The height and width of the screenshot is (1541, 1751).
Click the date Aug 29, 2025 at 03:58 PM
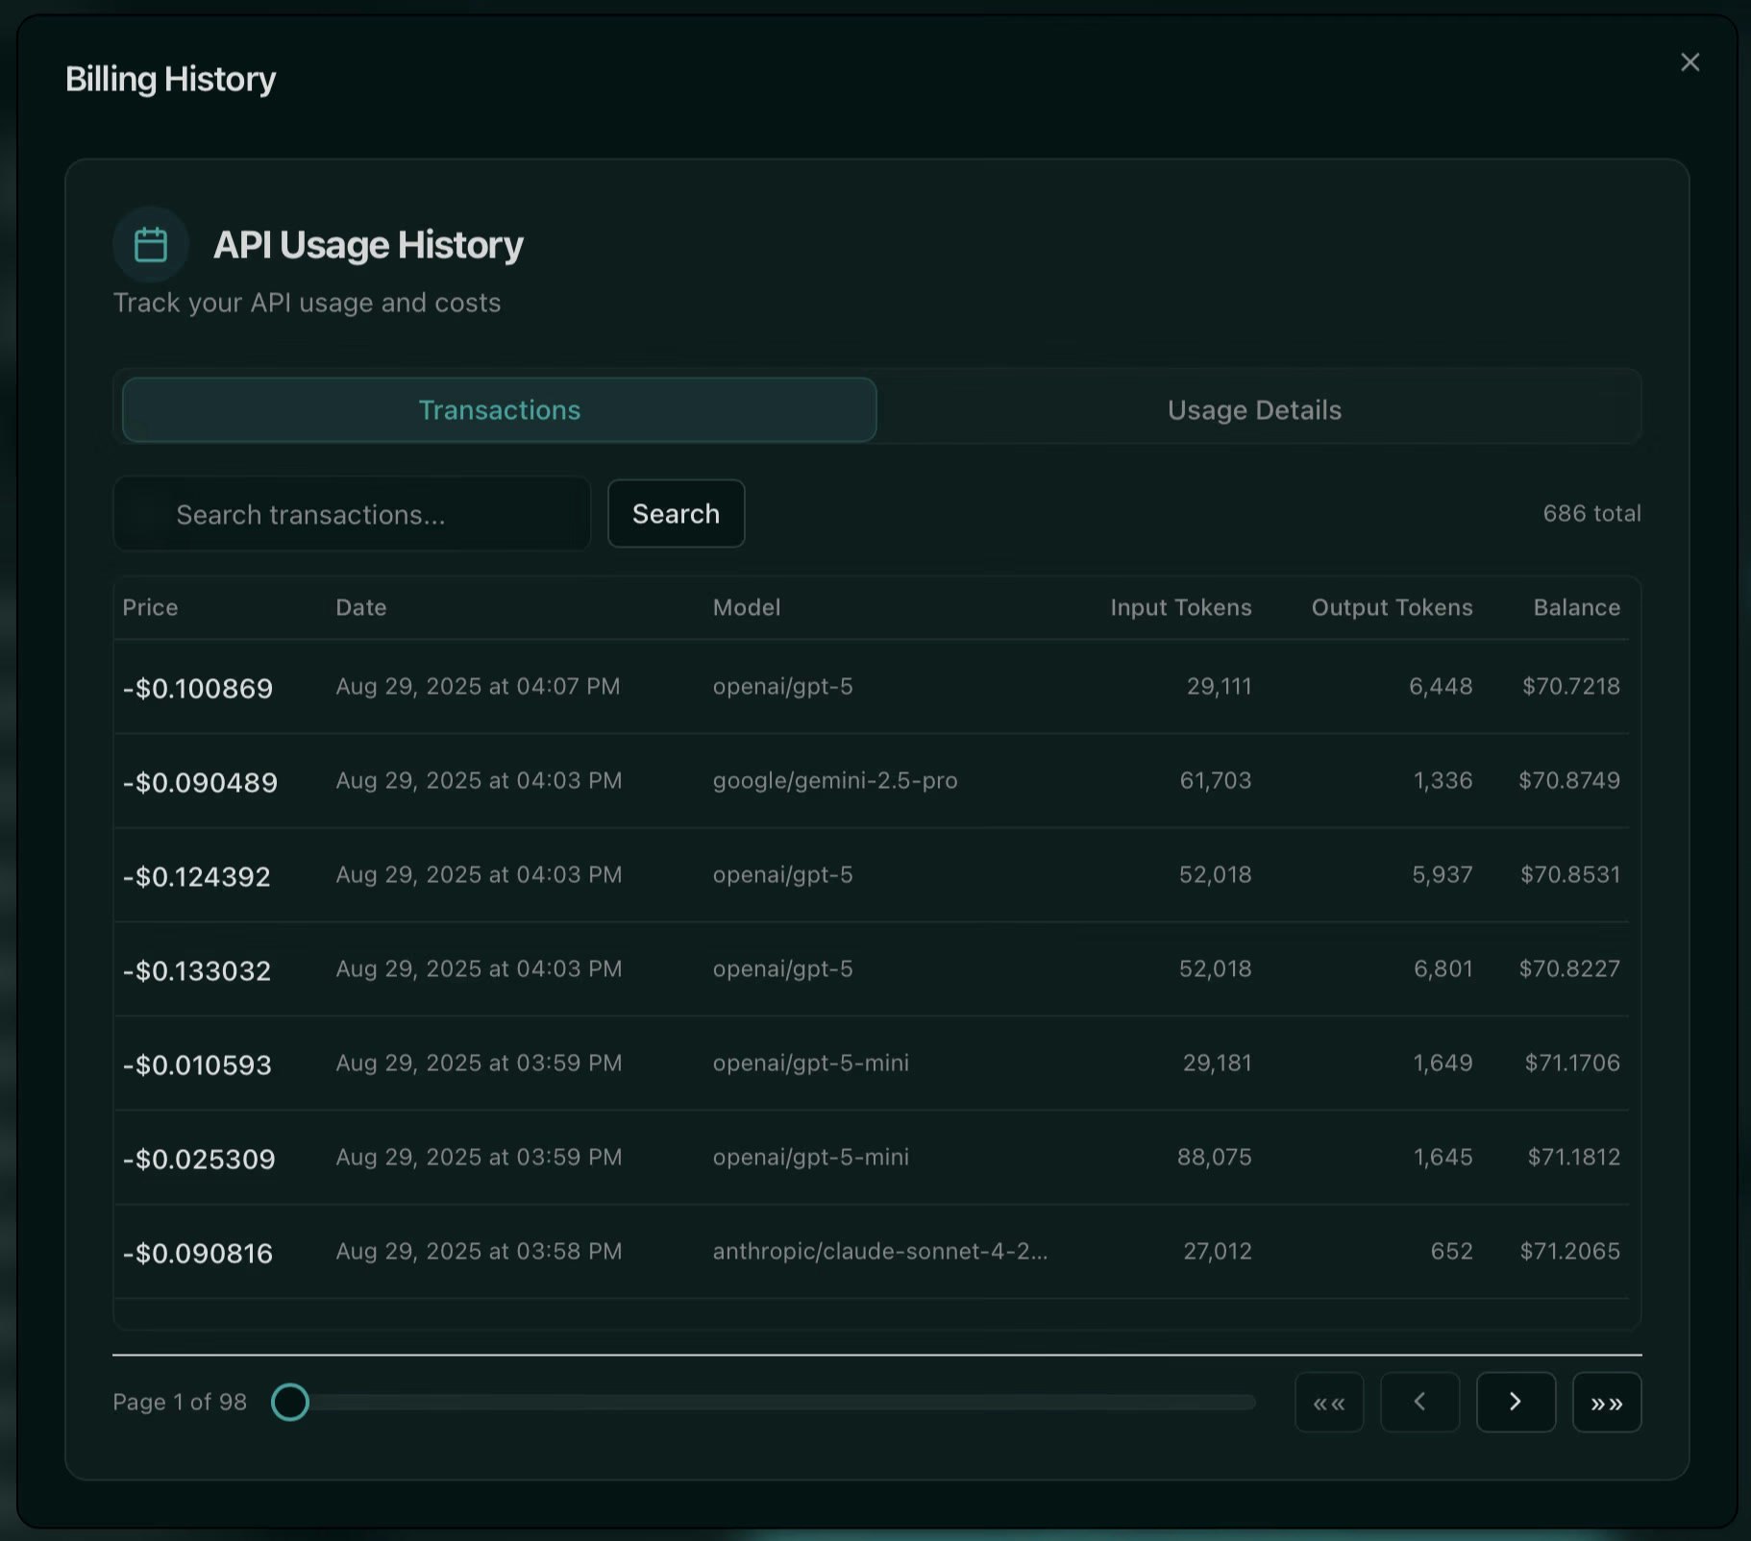click(x=479, y=1251)
